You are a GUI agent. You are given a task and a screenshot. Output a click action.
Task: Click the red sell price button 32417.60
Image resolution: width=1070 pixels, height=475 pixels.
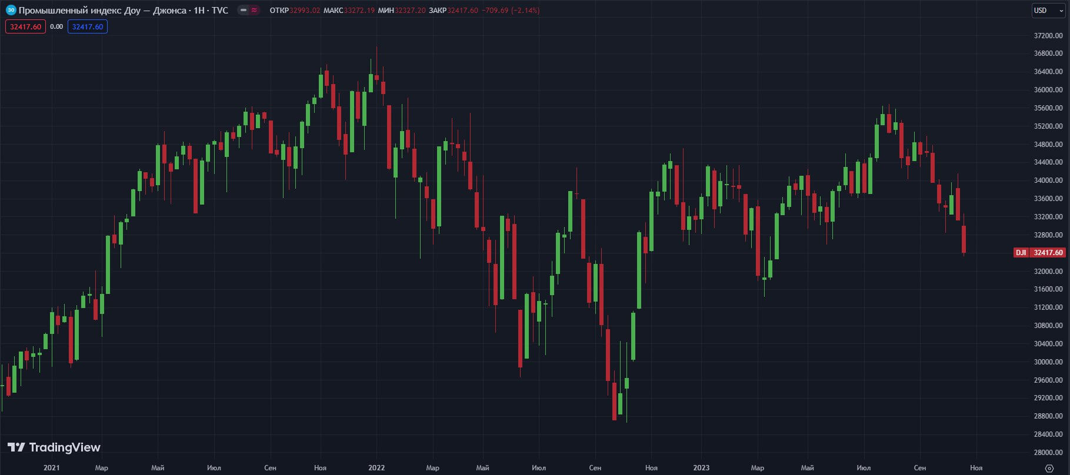pyautogui.click(x=25, y=26)
